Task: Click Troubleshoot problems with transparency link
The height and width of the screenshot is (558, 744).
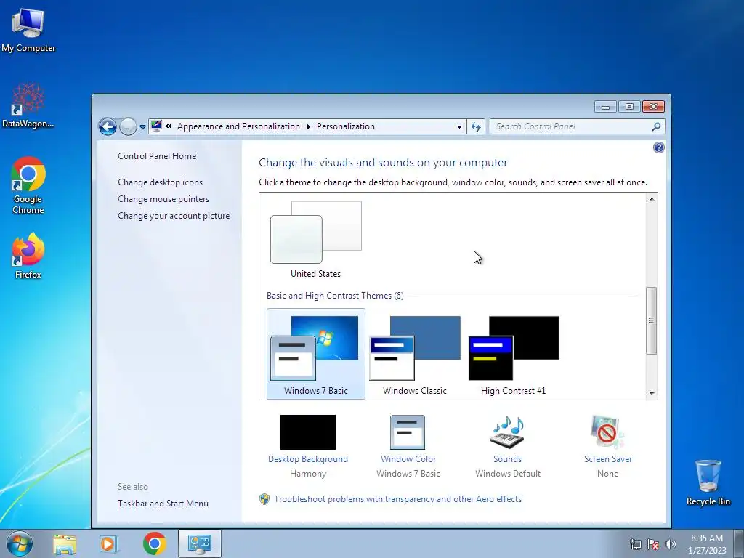Action: point(397,499)
